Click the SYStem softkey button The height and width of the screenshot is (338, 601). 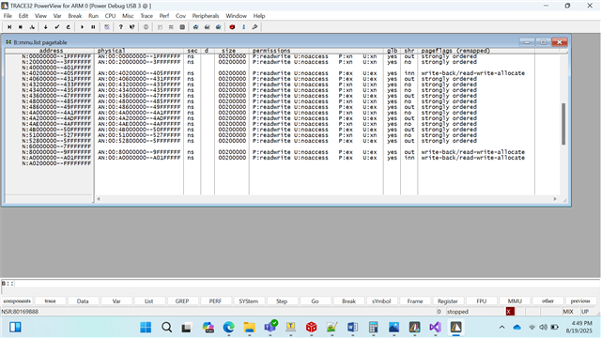click(248, 301)
